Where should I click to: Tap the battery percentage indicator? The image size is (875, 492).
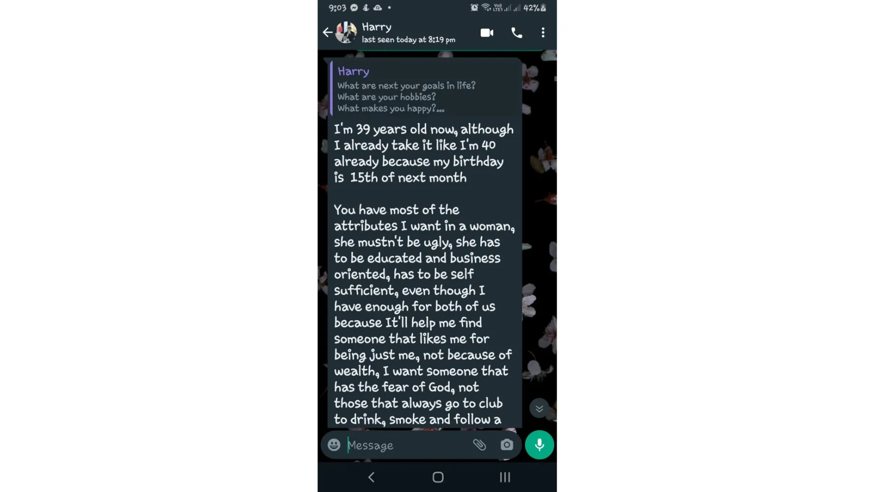[x=531, y=8]
